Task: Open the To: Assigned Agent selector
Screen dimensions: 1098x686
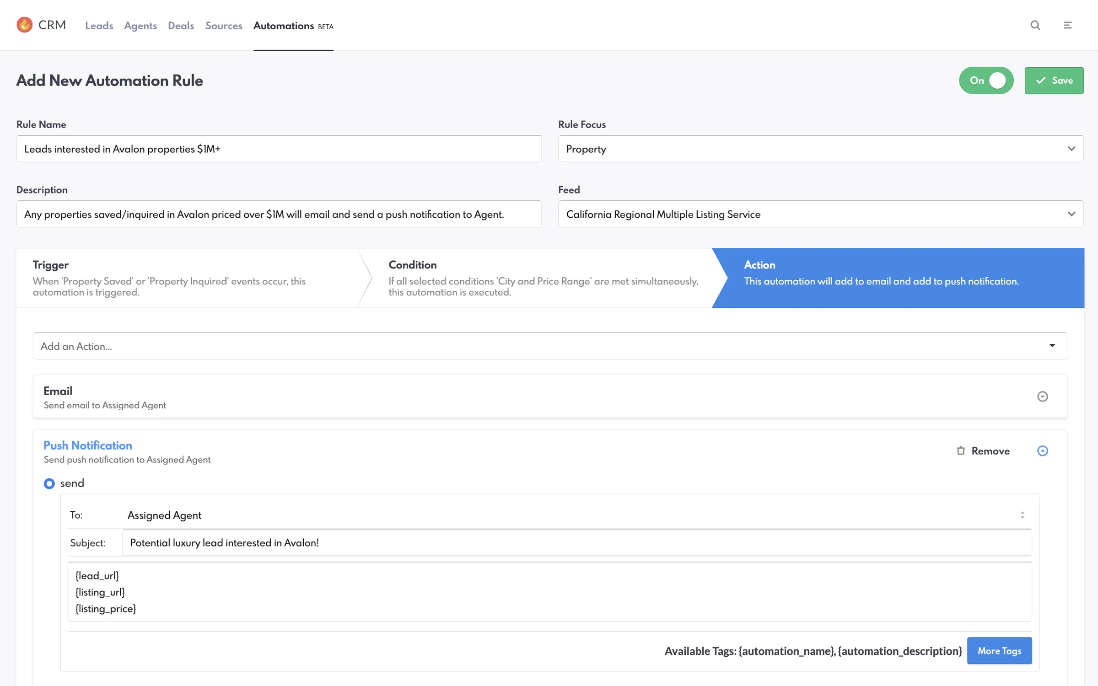Action: pos(576,515)
